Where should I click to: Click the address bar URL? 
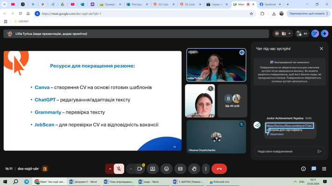click(x=71, y=13)
